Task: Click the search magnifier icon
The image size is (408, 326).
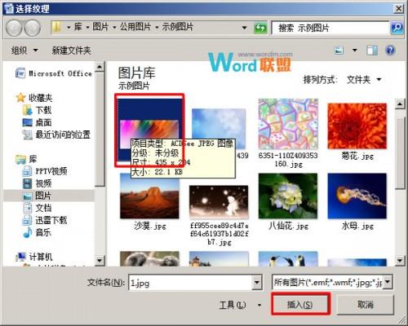Action: 397,28
